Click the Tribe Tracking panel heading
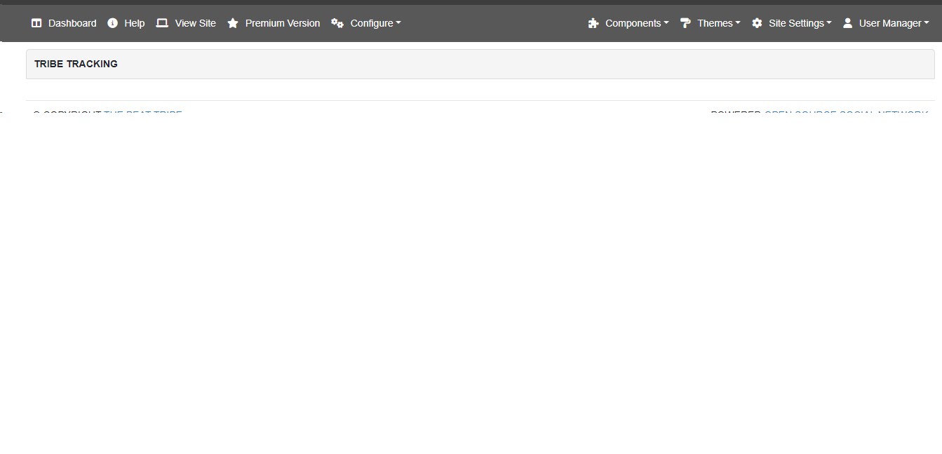 point(76,64)
